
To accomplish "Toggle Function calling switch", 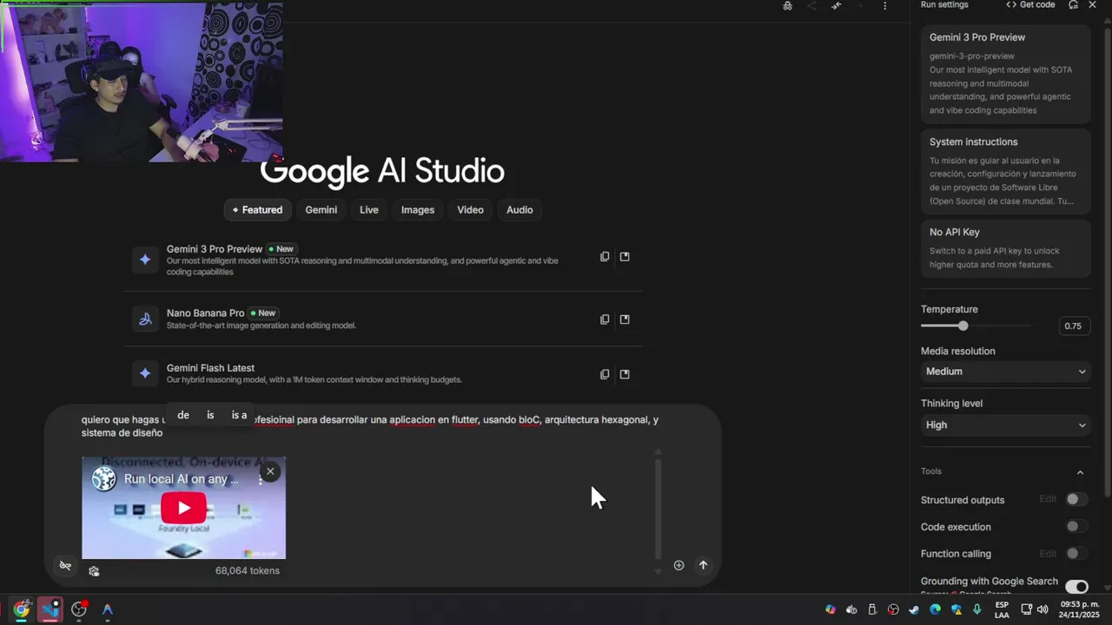I will coord(1076,553).
